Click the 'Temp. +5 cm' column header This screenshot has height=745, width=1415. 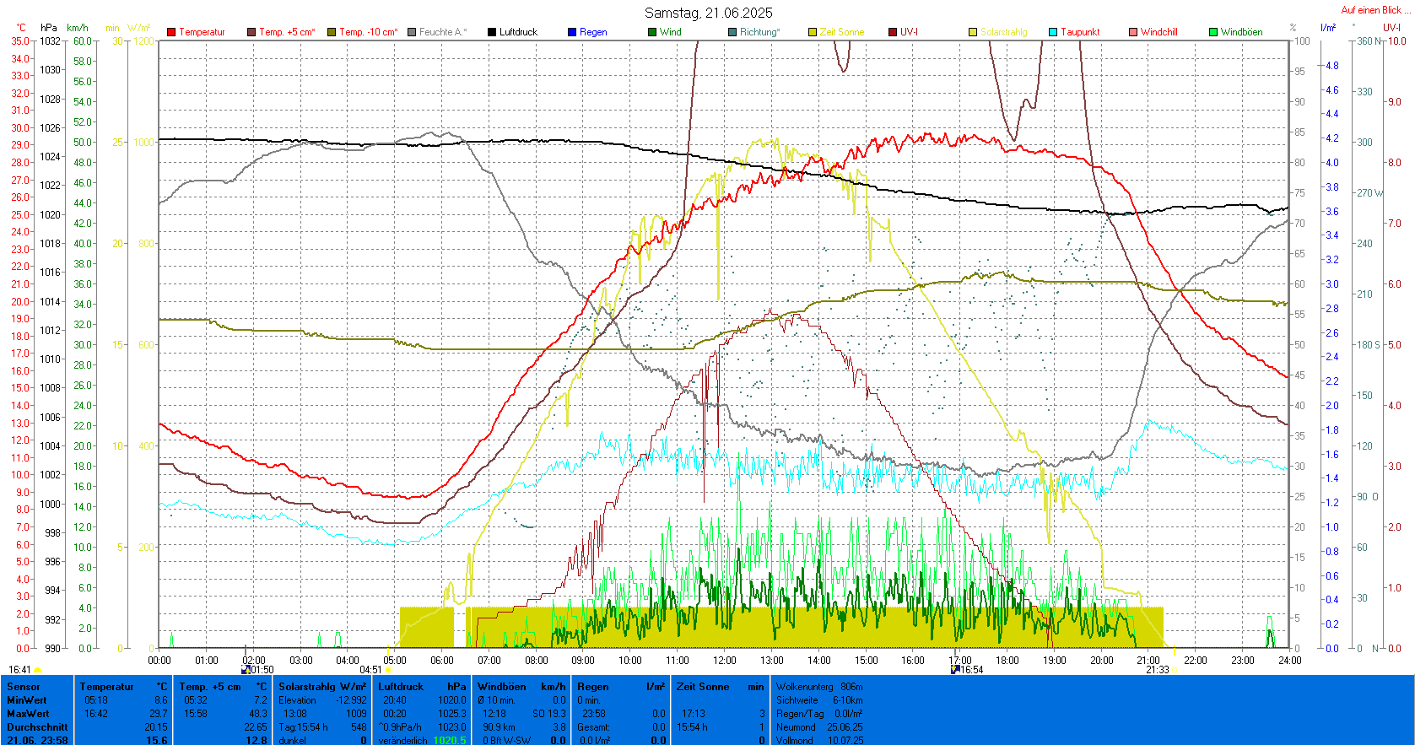210,687
